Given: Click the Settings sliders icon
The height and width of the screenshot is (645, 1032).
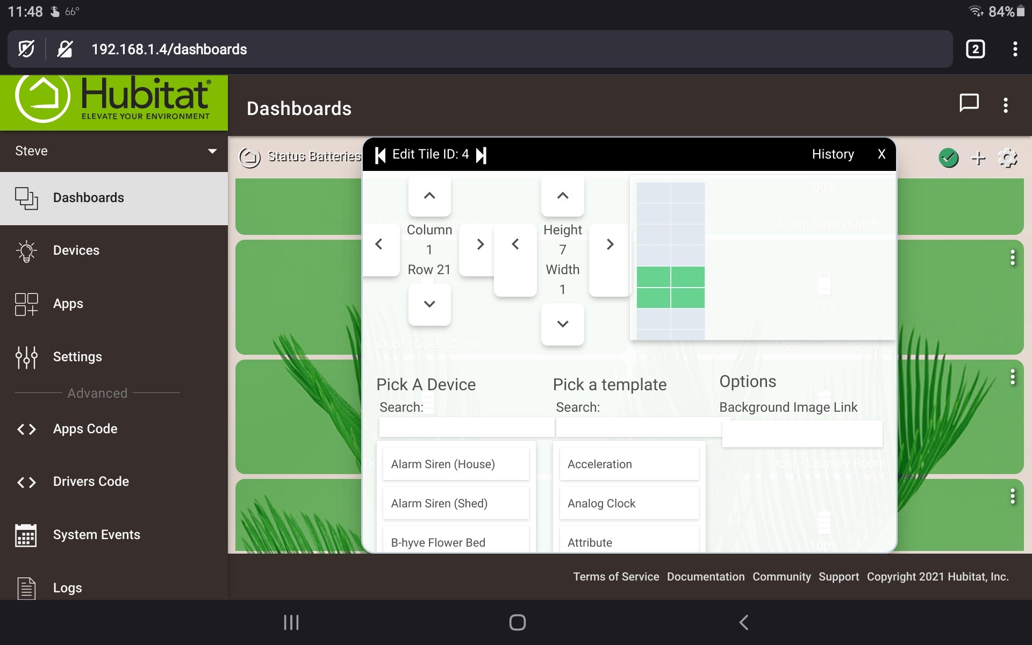Looking at the screenshot, I should click(x=26, y=357).
